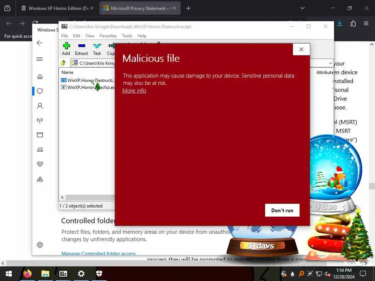Open 7-Zip Edit menu
This screenshot has height=281, width=375.
point(77,36)
